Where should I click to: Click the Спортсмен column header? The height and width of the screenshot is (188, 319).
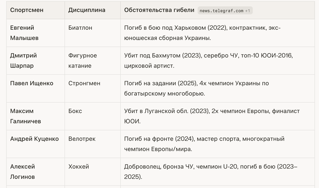click(27, 10)
